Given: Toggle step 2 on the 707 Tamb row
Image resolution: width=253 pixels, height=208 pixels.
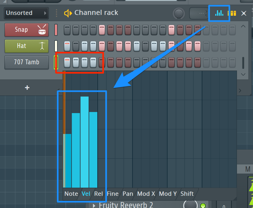Looking at the screenshot, I should click(76, 62).
